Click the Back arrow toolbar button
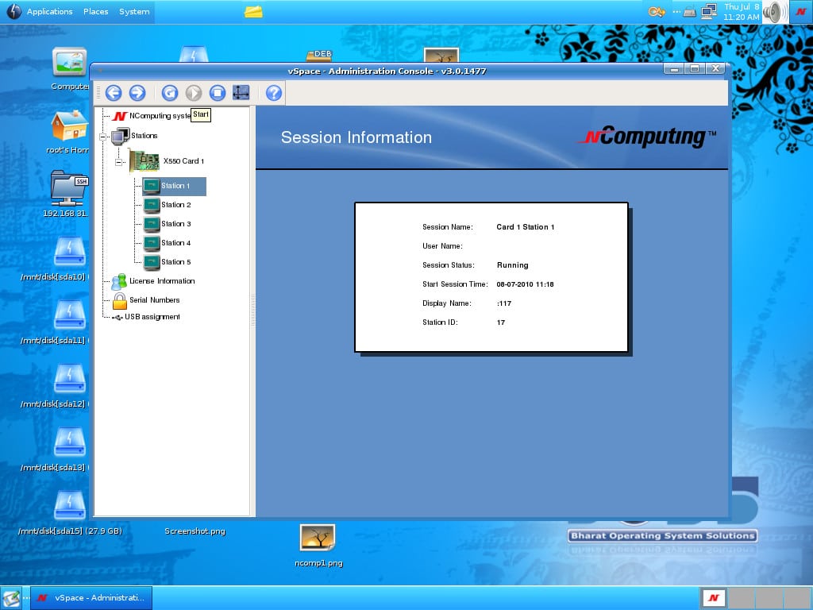Screen dimensions: 813x610 114,93
